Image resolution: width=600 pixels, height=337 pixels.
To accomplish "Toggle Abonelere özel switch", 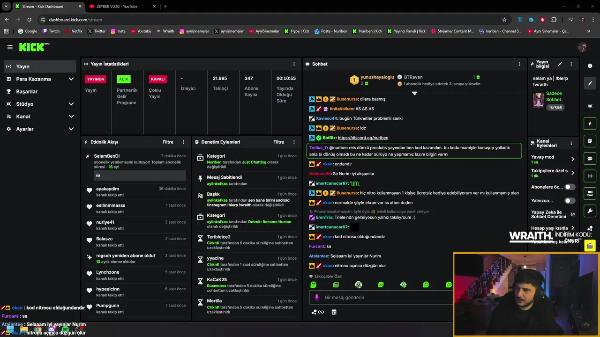I will (x=570, y=187).
